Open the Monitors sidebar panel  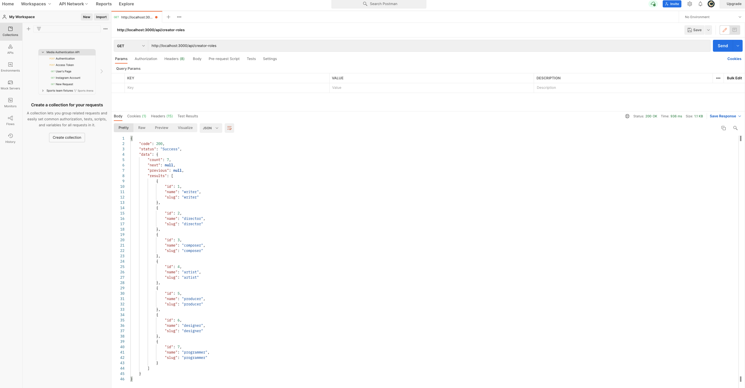pos(10,102)
